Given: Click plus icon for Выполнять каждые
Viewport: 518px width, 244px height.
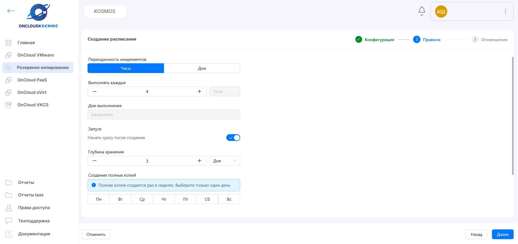Looking at the screenshot, I should (x=199, y=91).
